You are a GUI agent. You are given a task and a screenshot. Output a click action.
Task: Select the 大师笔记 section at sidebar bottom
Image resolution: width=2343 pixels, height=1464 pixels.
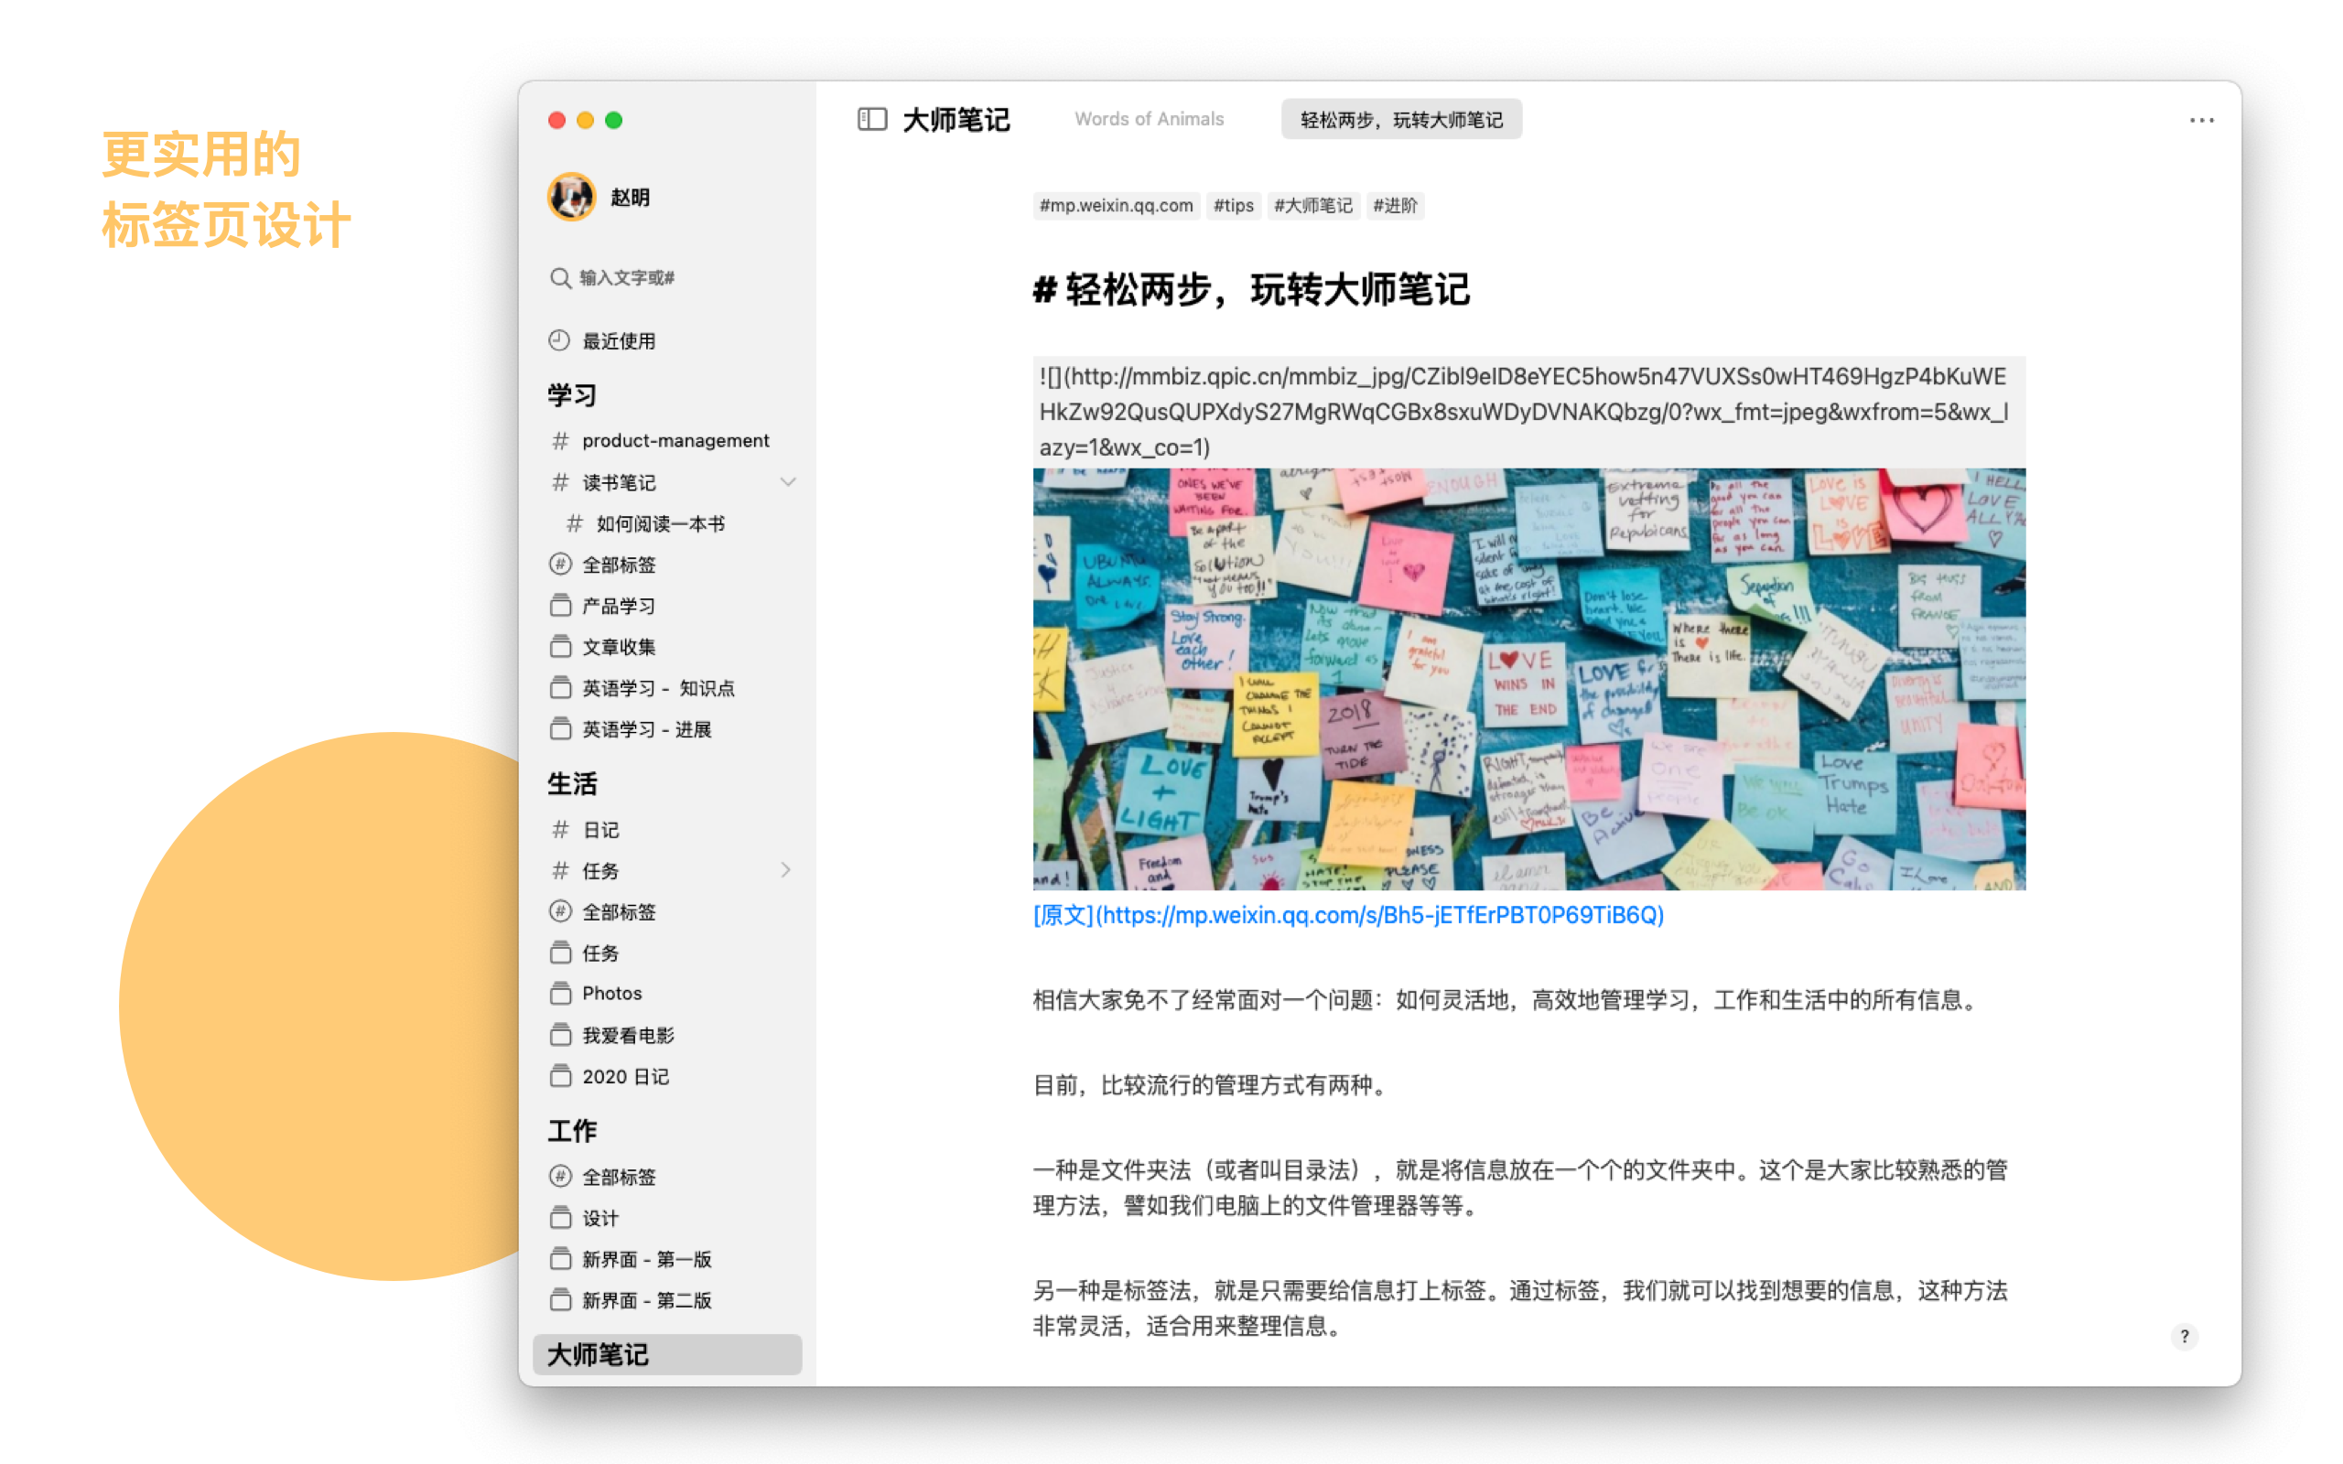(x=667, y=1353)
